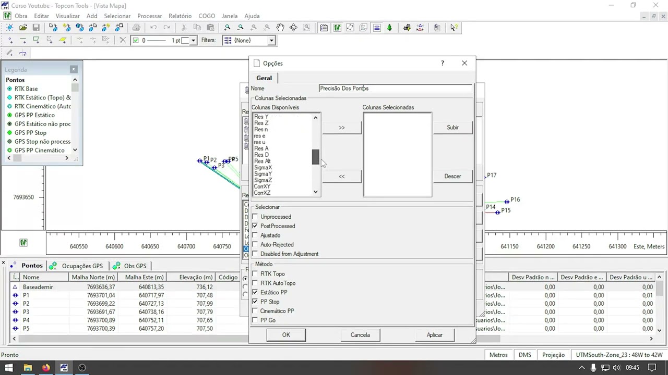Click the print toolbar icon
668x375 pixels.
click(x=136, y=28)
